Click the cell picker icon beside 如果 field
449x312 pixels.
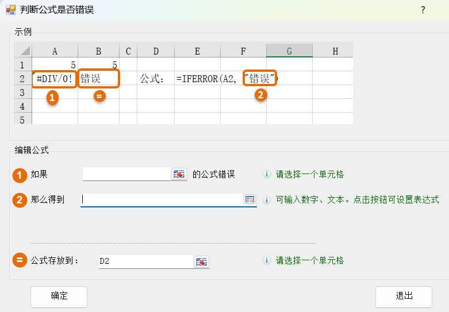179,174
